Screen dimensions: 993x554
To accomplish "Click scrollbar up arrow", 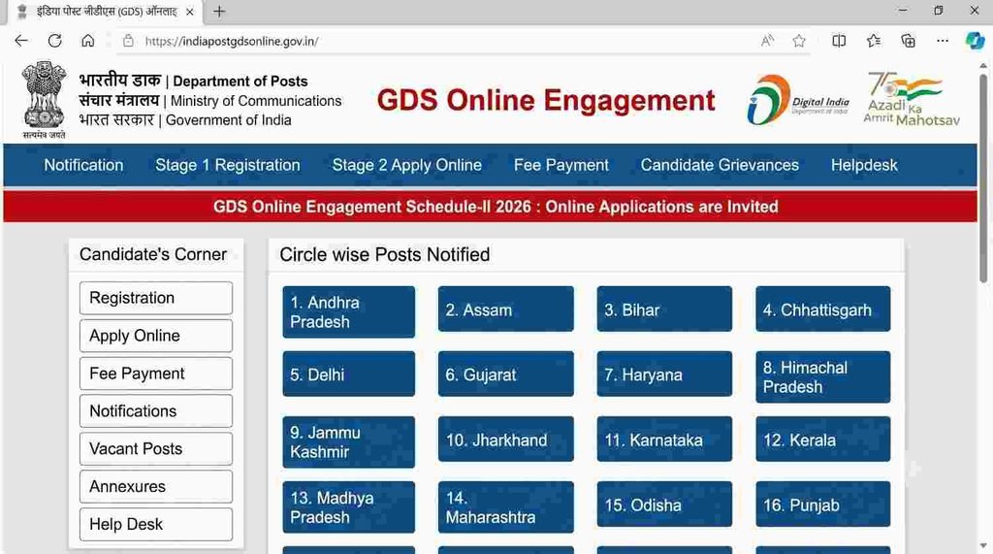I will 983,66.
